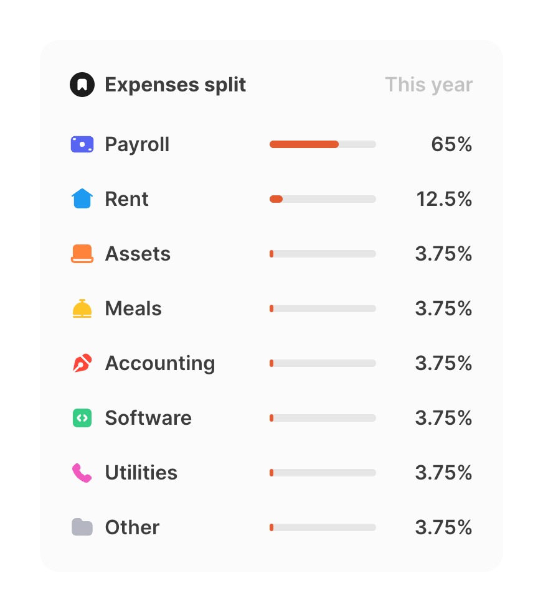Select the Accounting category row
The width and height of the screenshot is (543, 612).
159,363
